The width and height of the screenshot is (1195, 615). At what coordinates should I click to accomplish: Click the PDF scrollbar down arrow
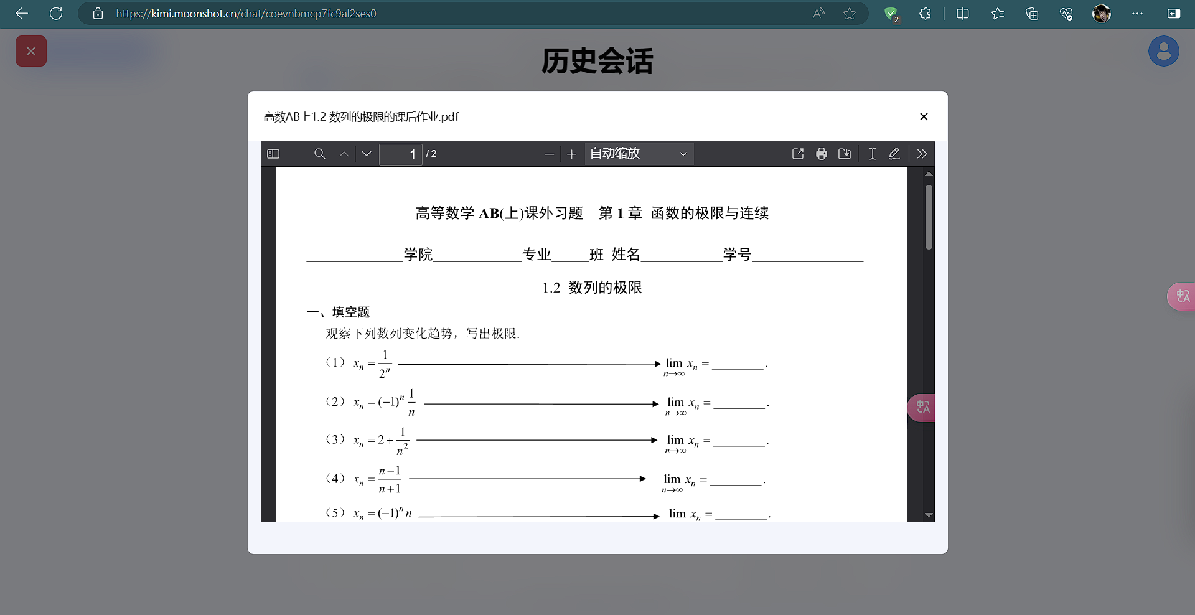click(x=929, y=515)
